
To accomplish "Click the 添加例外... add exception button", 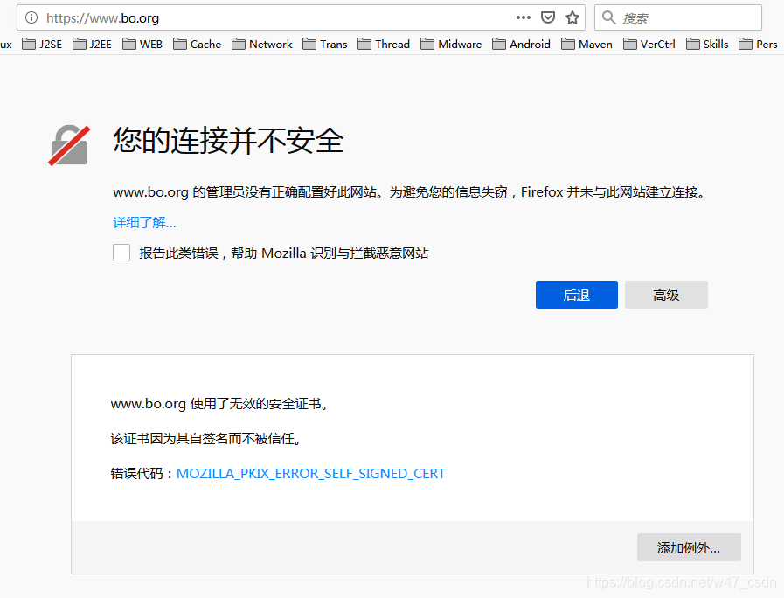I will [x=689, y=547].
